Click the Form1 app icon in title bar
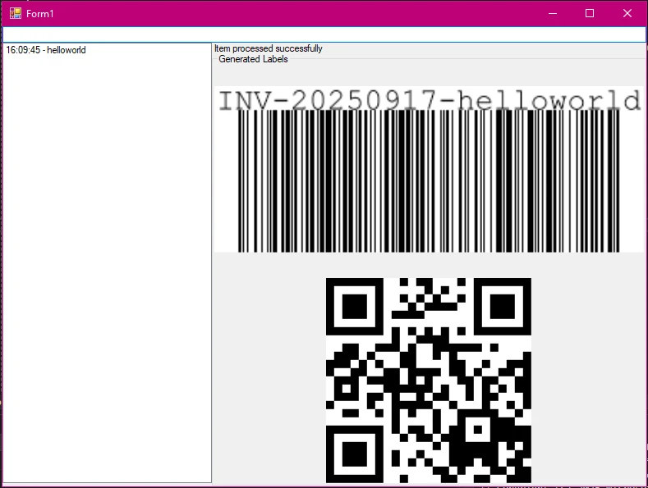648x488 pixels. pos(15,14)
